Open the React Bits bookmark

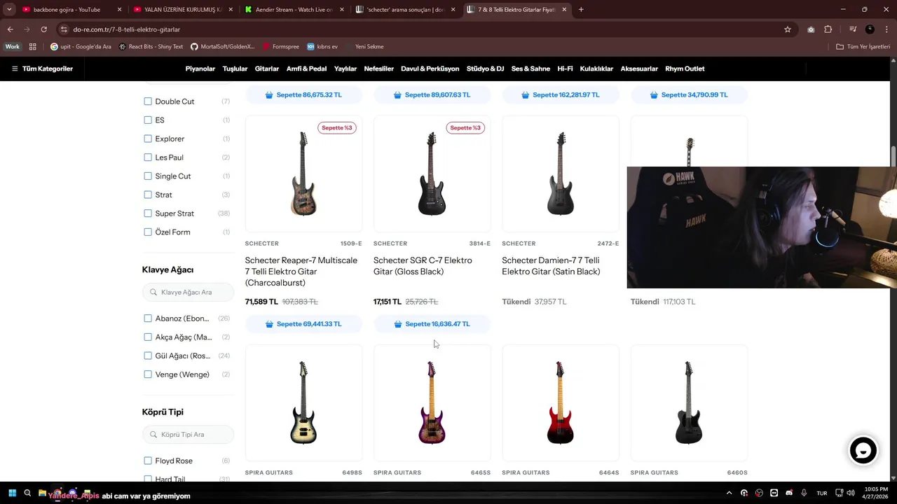pyautogui.click(x=151, y=47)
